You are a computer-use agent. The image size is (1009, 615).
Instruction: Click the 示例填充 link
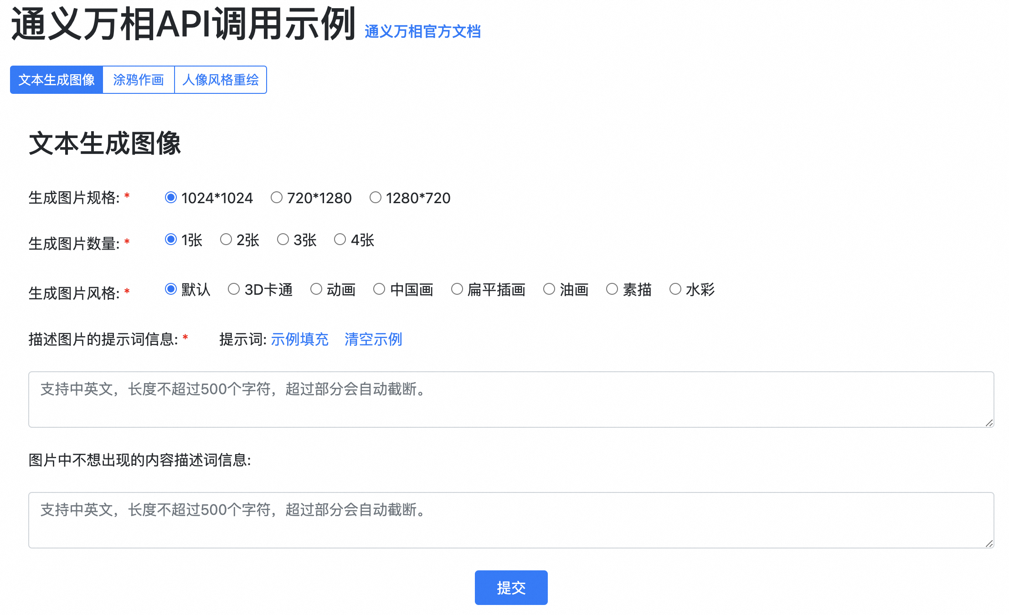(x=299, y=339)
